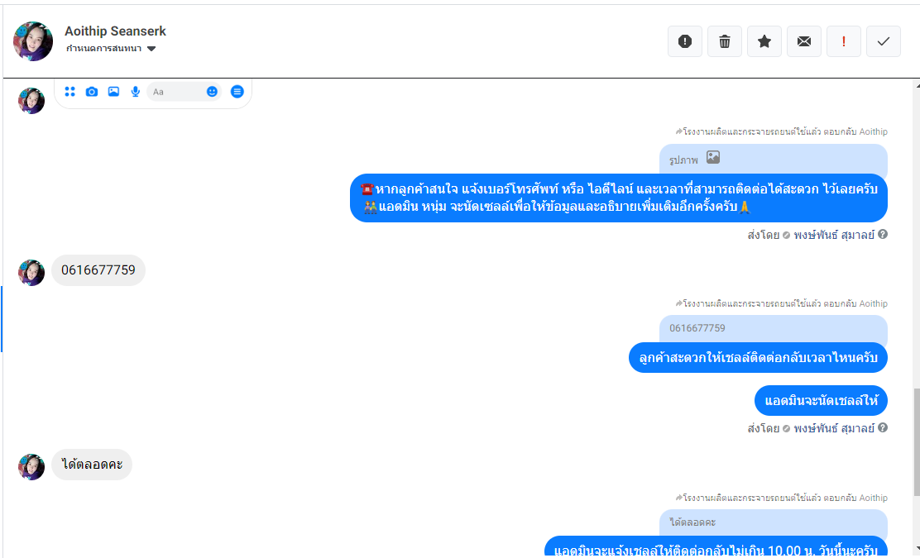The height and width of the screenshot is (558, 920).
Task: Attach a photo using the image icon
Action: tap(114, 92)
